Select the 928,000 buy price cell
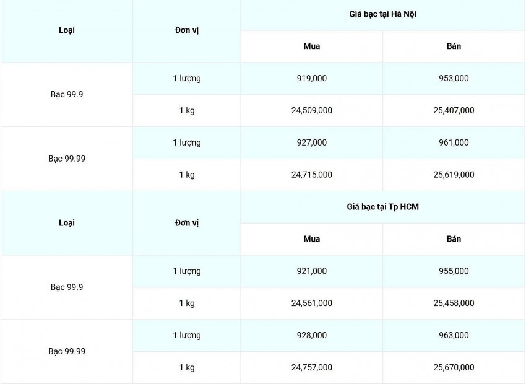The image size is (526, 384). pos(312,335)
